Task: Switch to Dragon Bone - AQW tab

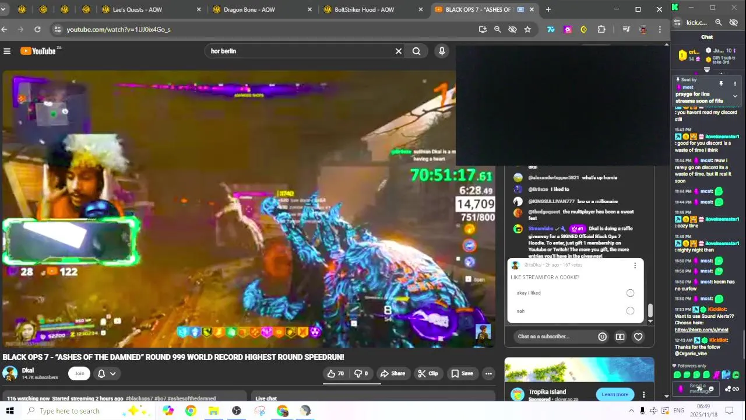Action: click(262, 9)
